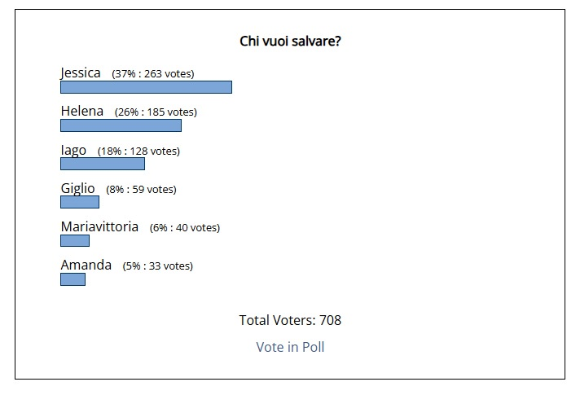The height and width of the screenshot is (395, 580).
Task: Click the Iago option label
Action: (73, 151)
